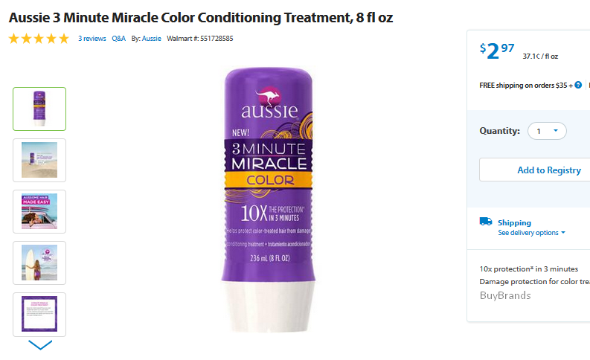Click the quantity dropdown arrow
This screenshot has width=590, height=360.
point(556,130)
